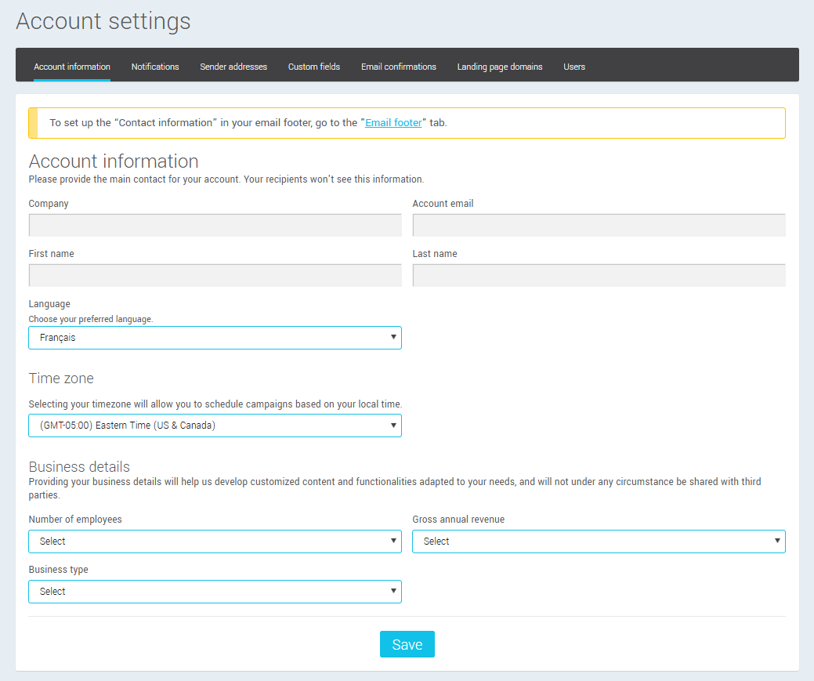Follow the Email footer link
The height and width of the screenshot is (681, 814).
point(393,122)
